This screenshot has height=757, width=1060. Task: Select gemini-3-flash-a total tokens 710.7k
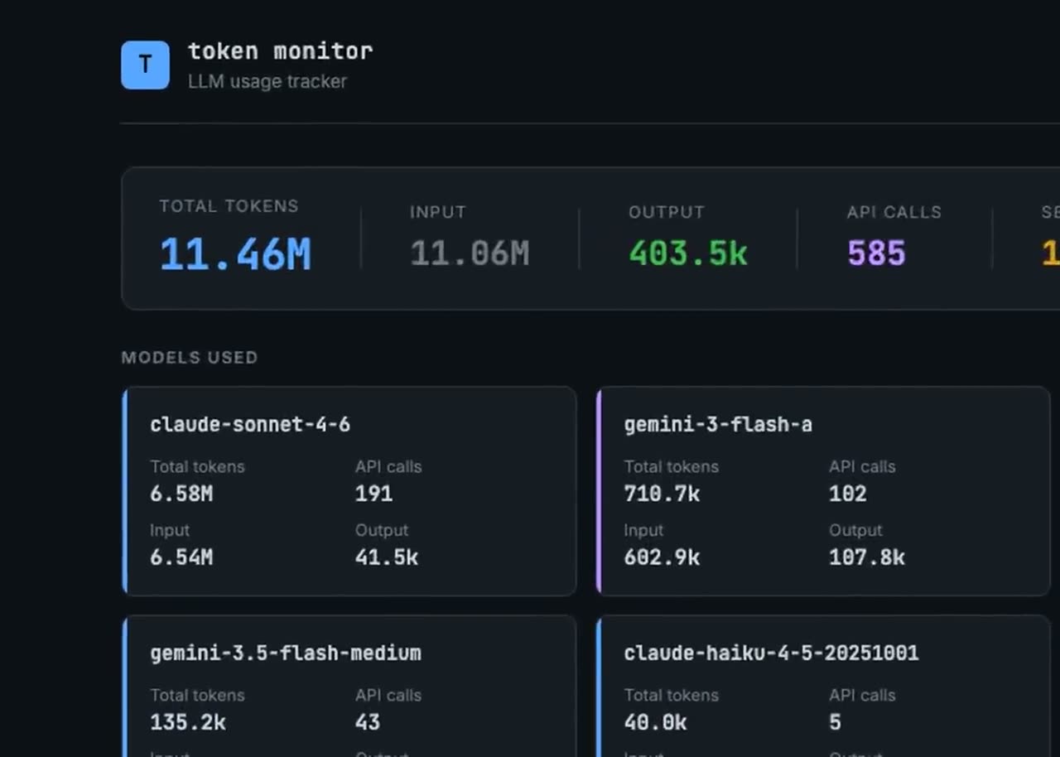tap(662, 494)
